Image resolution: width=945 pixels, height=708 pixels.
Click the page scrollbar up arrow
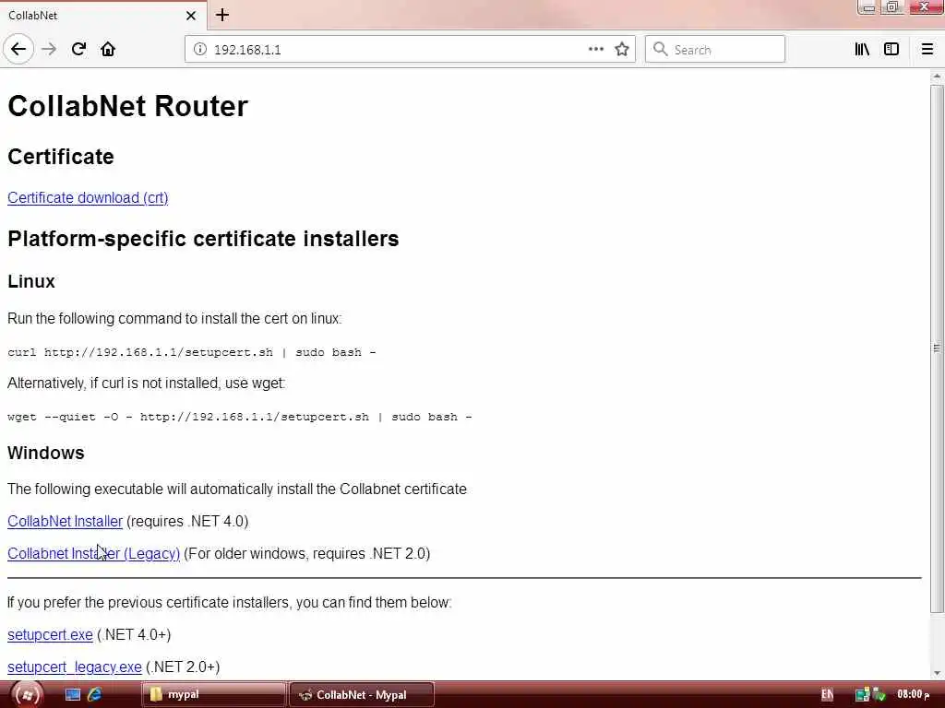point(937,77)
